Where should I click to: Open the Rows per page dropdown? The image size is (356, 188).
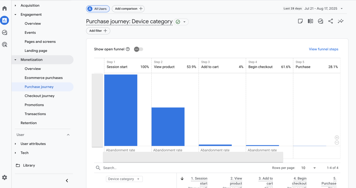click(x=309, y=168)
